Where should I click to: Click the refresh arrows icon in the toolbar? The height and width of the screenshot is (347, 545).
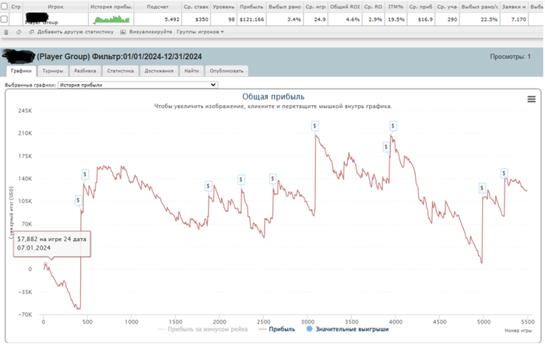[19, 32]
